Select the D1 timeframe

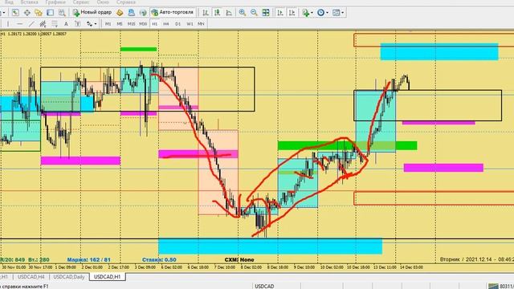point(178,24)
